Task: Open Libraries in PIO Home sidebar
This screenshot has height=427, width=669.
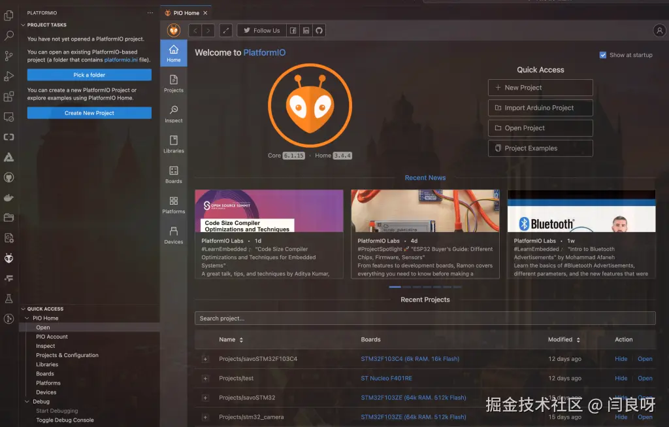Action: [x=174, y=145]
